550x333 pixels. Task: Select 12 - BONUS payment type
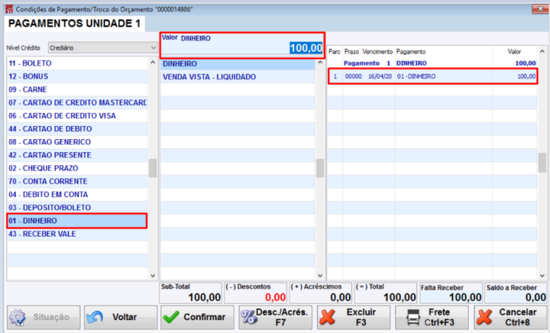[x=77, y=76]
